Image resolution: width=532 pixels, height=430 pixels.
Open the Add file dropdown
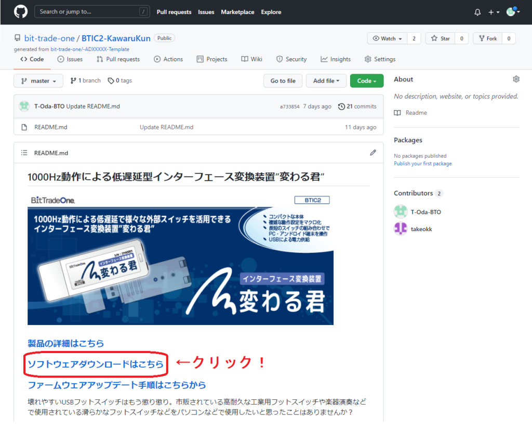coord(326,81)
